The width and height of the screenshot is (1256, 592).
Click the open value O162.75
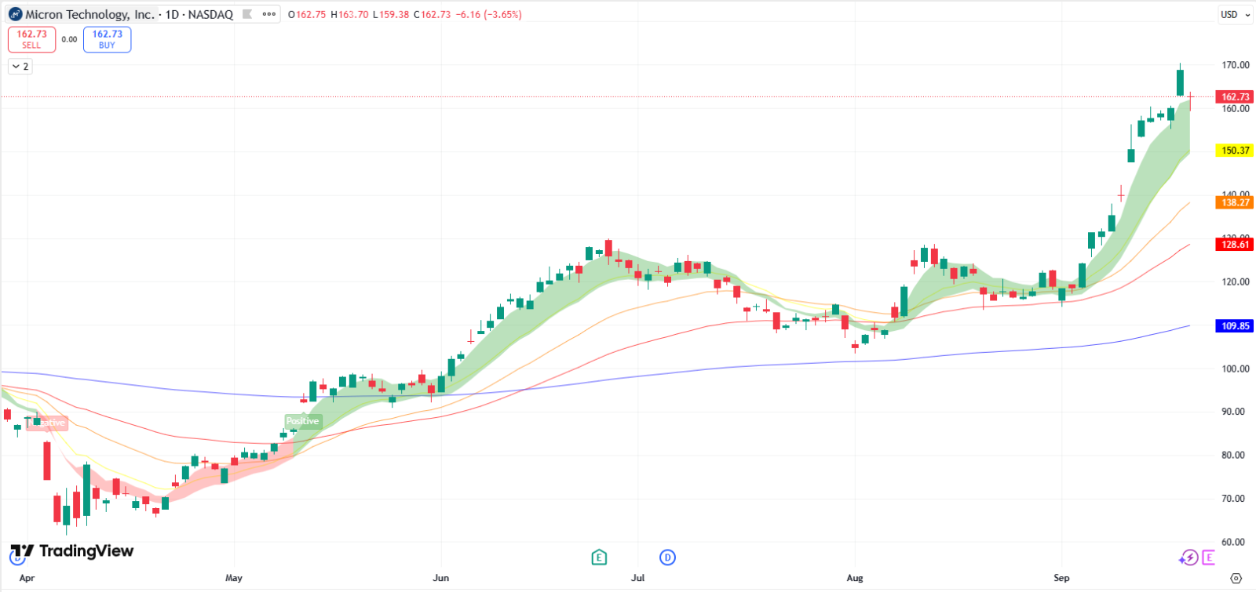pos(307,14)
